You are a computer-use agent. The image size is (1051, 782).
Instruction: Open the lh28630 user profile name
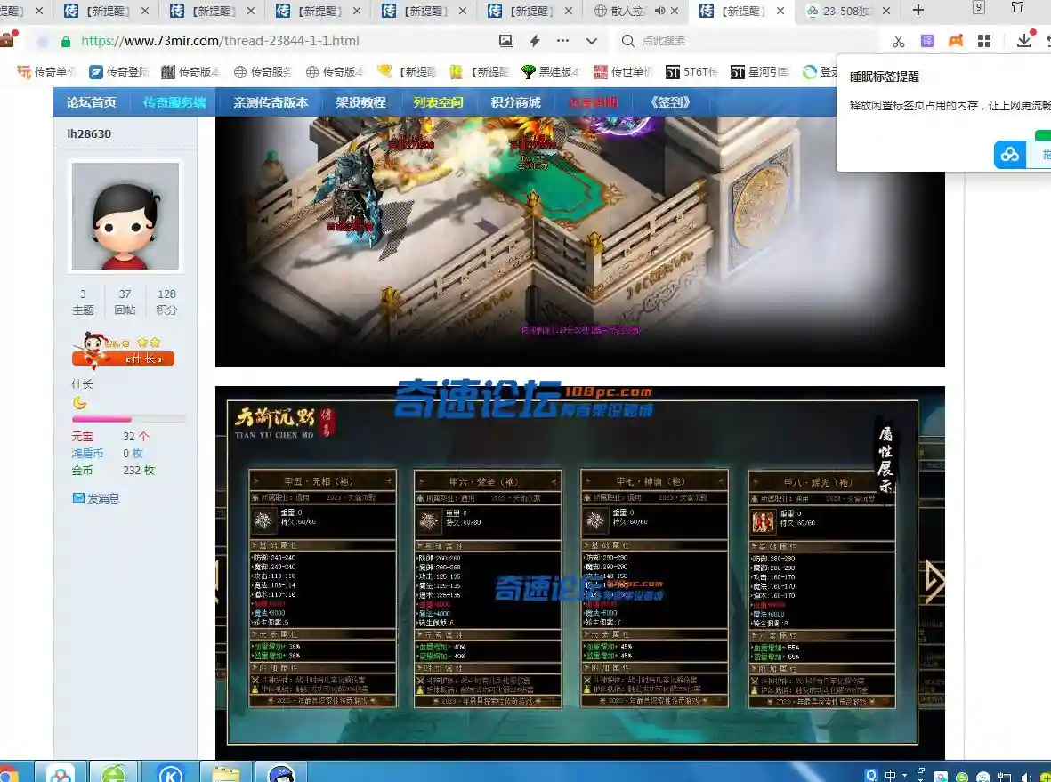(x=89, y=134)
